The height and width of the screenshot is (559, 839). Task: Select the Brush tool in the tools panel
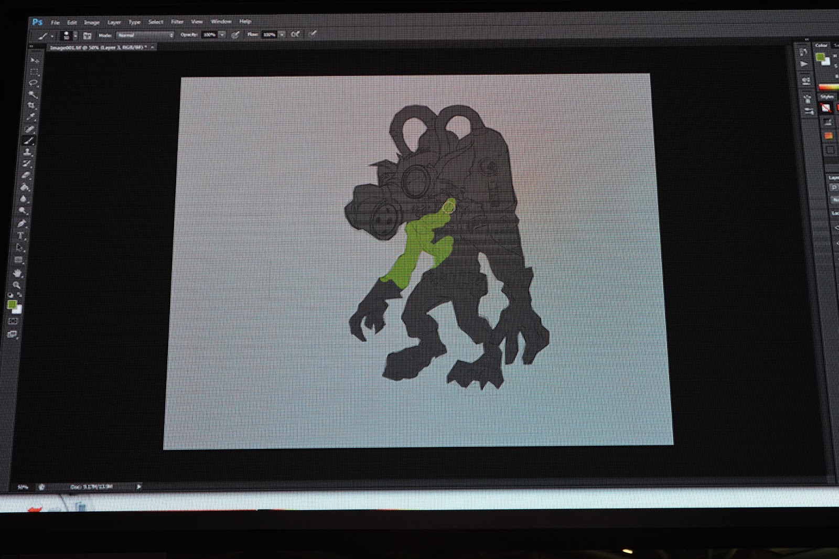[x=29, y=141]
